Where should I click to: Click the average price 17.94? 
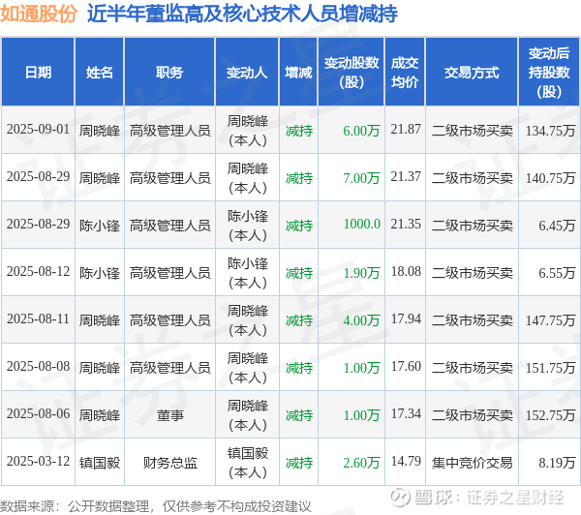pos(406,319)
